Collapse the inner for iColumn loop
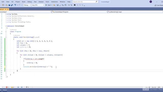163x92 pixels. tap(6, 55)
